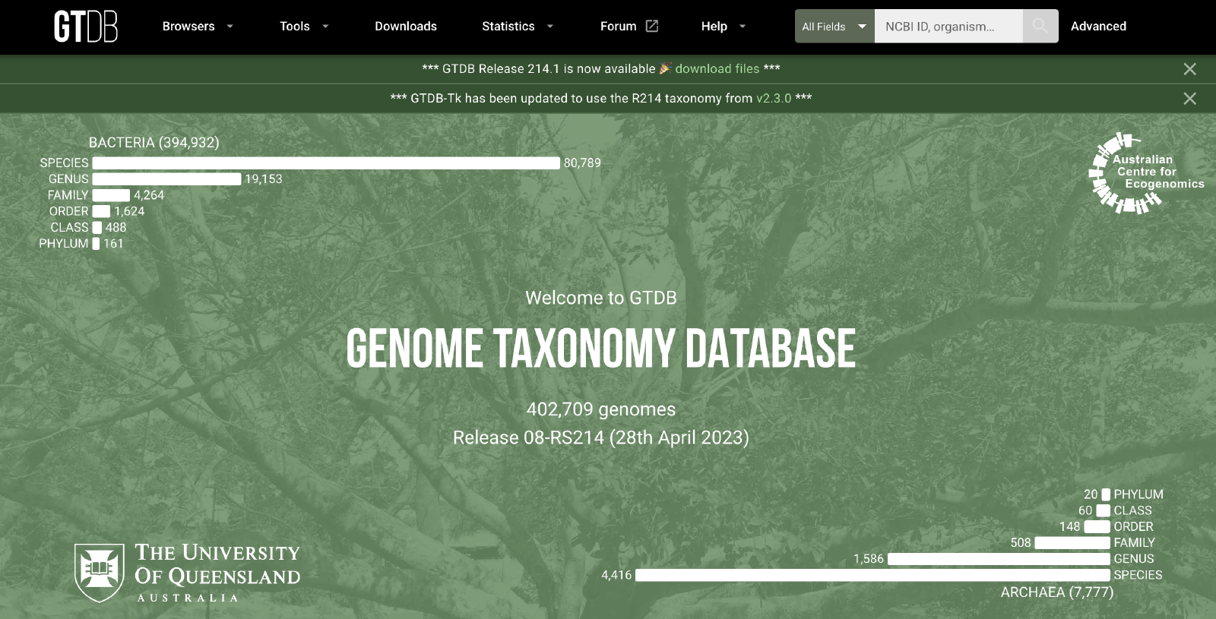Open the Help dropdown menu
1216x619 pixels.
click(x=723, y=27)
